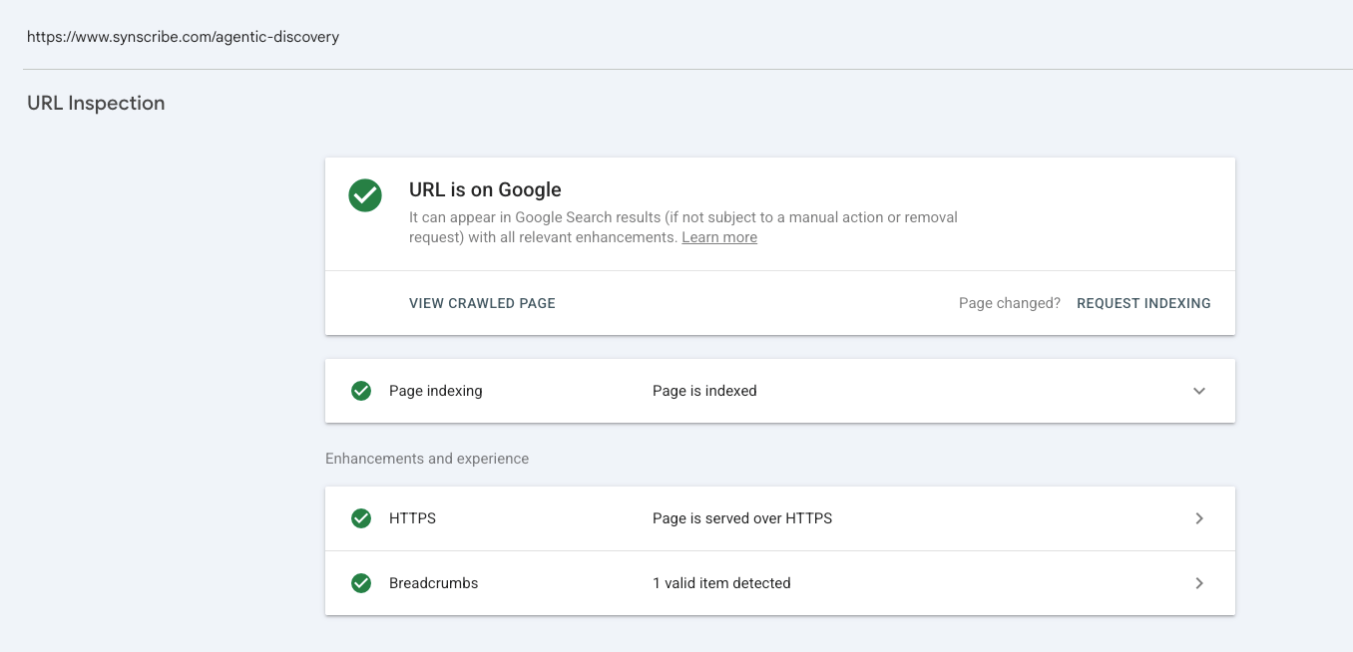
Task: Click the Page changed? text
Action: point(1010,303)
